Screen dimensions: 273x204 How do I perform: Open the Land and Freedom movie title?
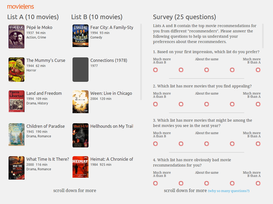[x=44, y=93]
